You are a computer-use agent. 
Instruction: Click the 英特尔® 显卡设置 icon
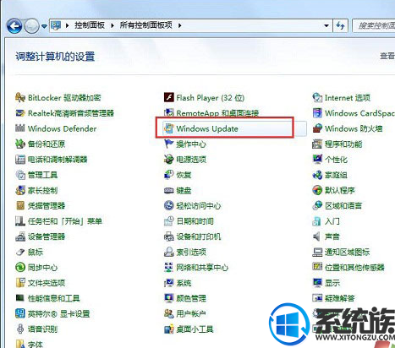[x=20, y=313]
